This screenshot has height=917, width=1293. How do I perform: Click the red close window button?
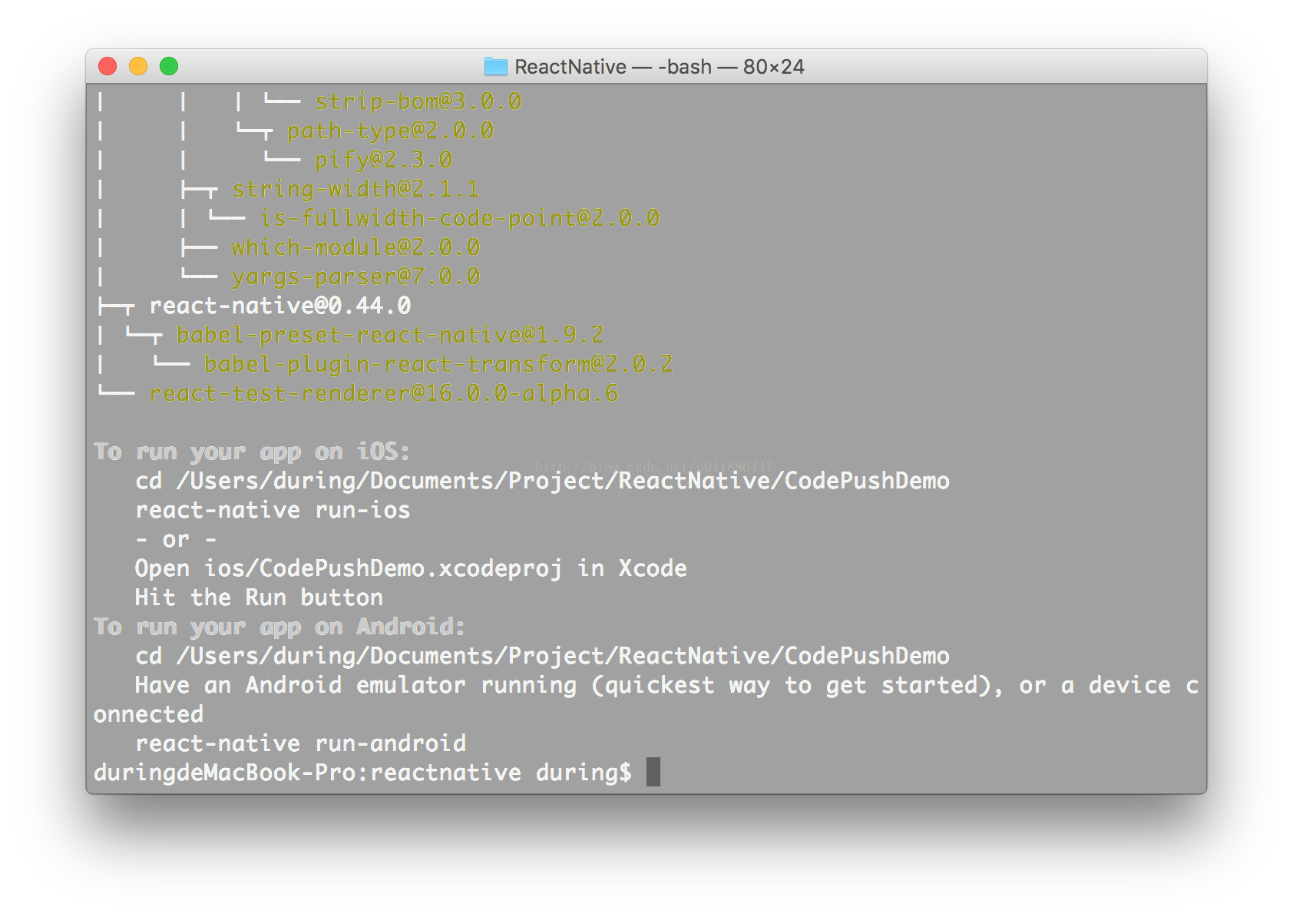coord(107,66)
